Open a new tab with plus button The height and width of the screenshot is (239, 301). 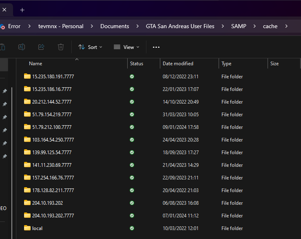pyautogui.click(x=22, y=10)
